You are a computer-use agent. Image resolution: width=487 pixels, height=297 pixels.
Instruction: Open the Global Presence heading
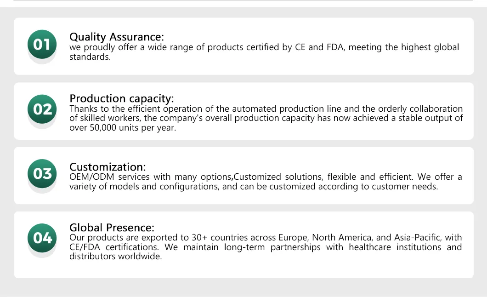tap(112, 228)
